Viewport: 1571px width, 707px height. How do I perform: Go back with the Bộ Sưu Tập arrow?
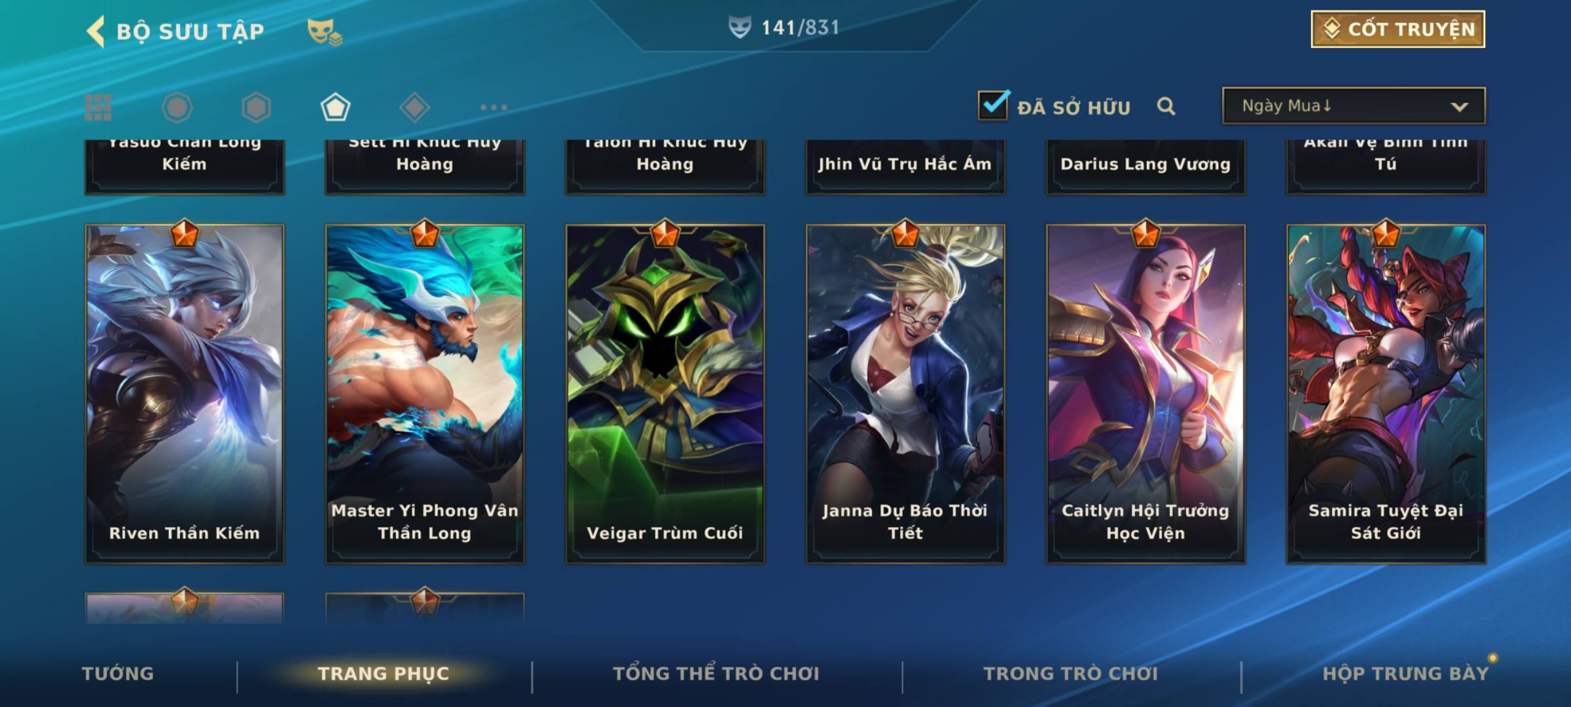pyautogui.click(x=96, y=31)
